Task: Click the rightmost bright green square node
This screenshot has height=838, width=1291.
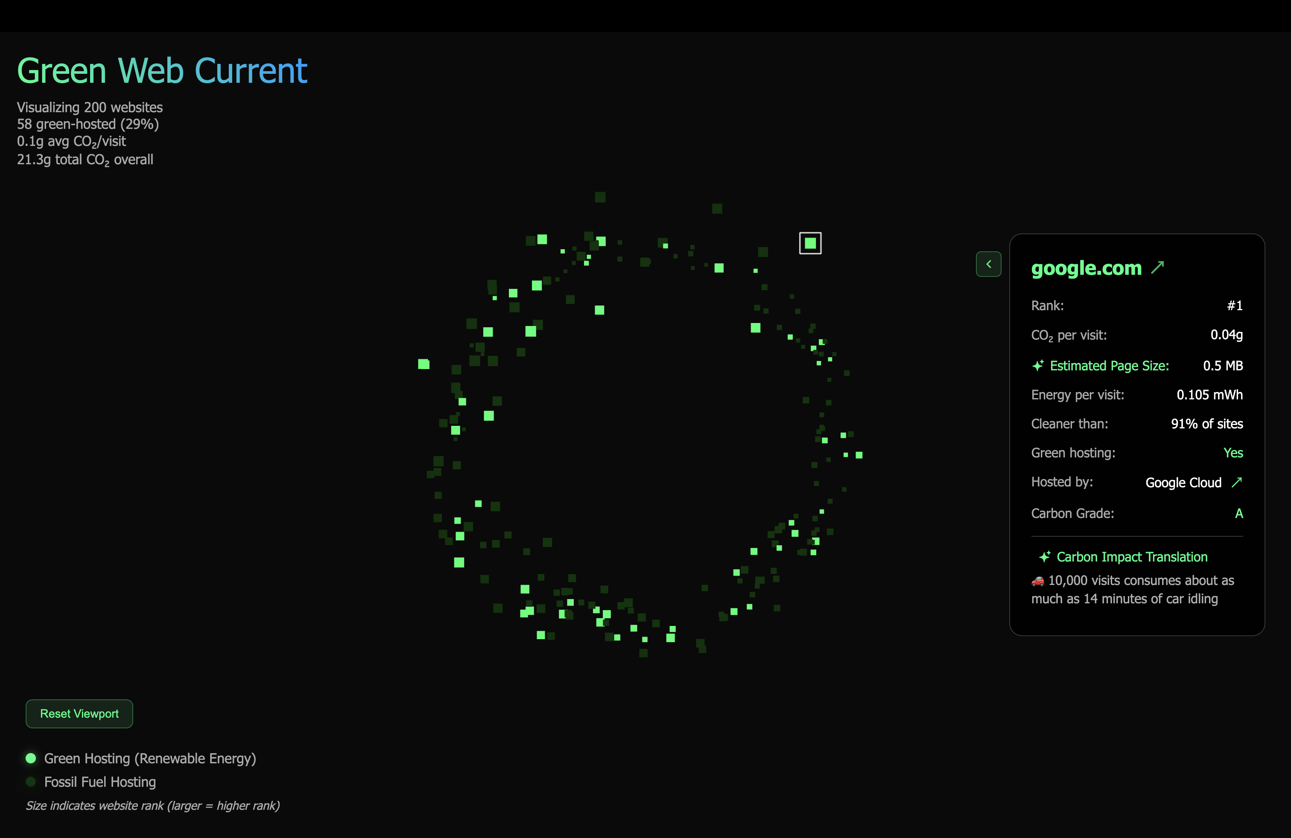Action: coord(859,455)
